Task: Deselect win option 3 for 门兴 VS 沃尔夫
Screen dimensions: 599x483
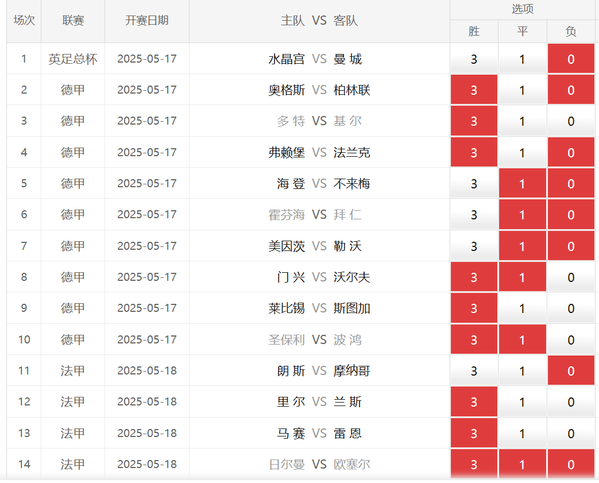Action: point(474,277)
